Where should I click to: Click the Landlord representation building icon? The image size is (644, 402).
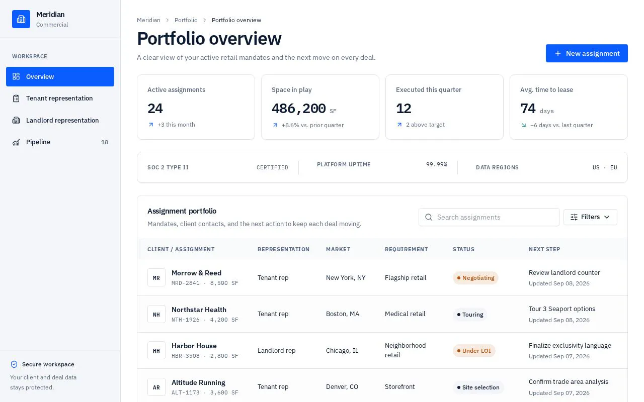(16, 120)
